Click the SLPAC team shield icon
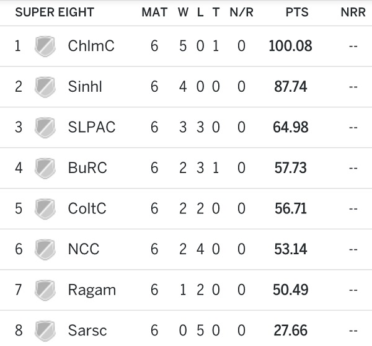The height and width of the screenshot is (346, 372). [x=45, y=127]
